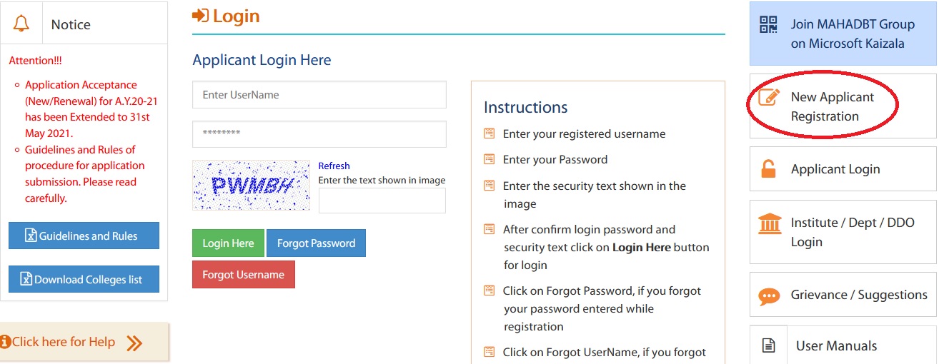Open Institute / Dept / DDO Login
939x364 pixels.
tap(843, 232)
